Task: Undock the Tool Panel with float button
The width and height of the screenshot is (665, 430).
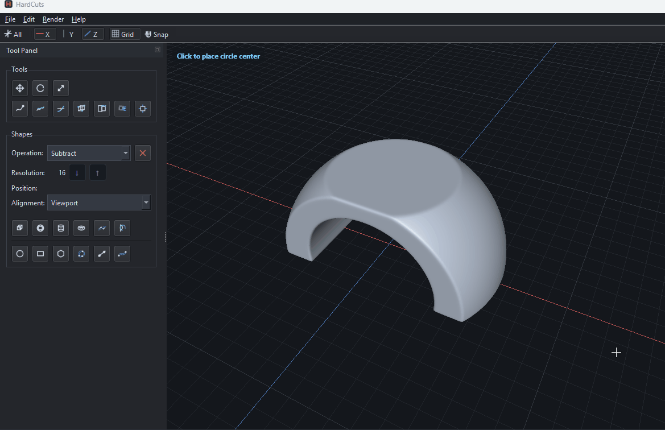Action: (158, 50)
